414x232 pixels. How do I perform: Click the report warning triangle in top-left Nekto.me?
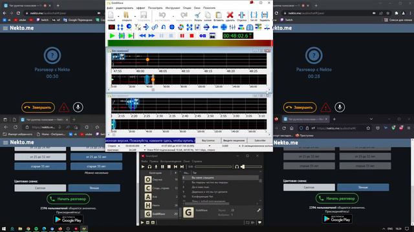click(64, 108)
